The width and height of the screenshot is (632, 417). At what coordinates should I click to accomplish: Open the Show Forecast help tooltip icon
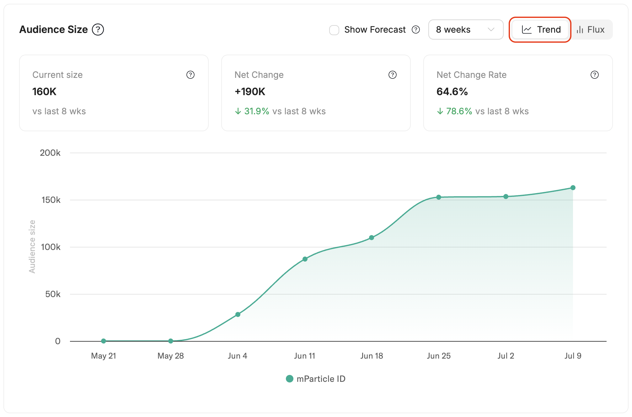click(416, 30)
